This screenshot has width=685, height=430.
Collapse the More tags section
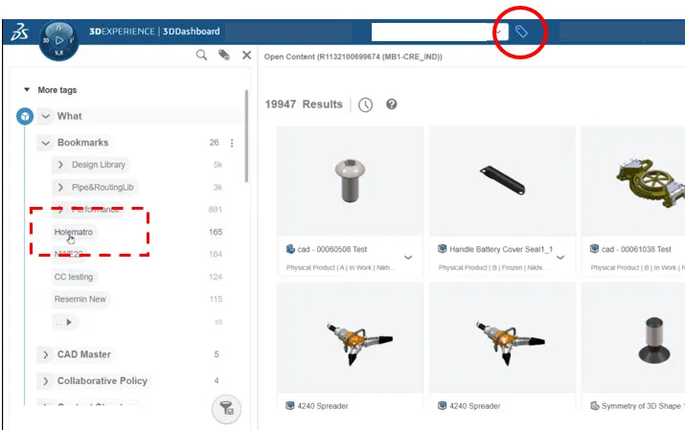tap(27, 89)
